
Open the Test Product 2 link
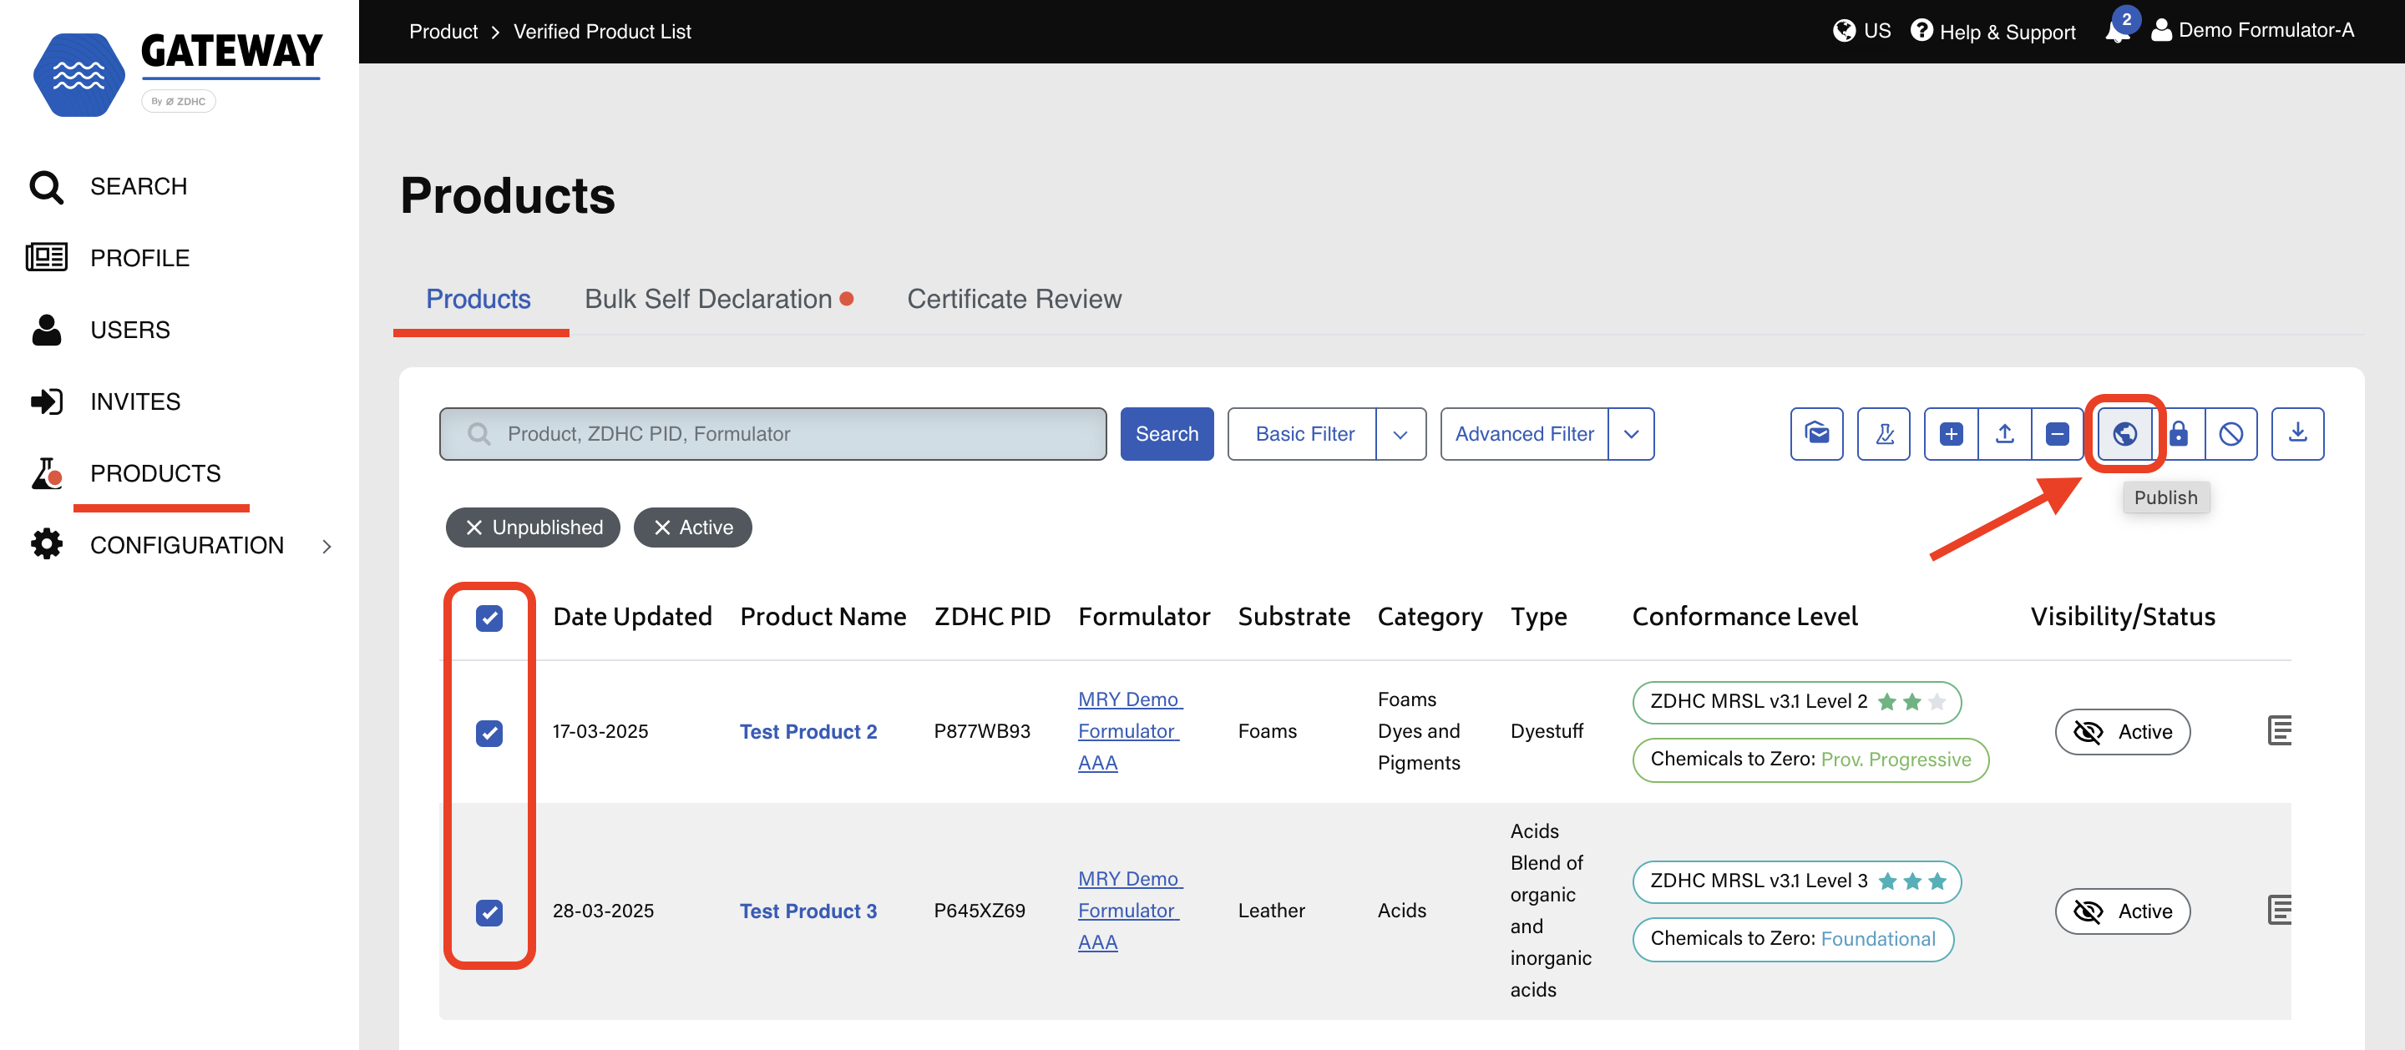(808, 732)
